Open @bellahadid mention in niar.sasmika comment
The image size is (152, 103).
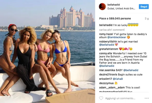(131, 70)
